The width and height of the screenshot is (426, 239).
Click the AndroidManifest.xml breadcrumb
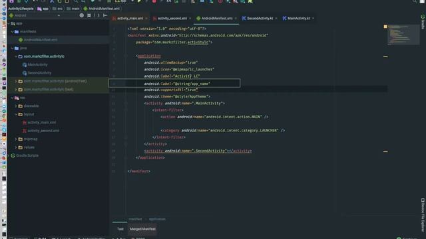click(102, 9)
